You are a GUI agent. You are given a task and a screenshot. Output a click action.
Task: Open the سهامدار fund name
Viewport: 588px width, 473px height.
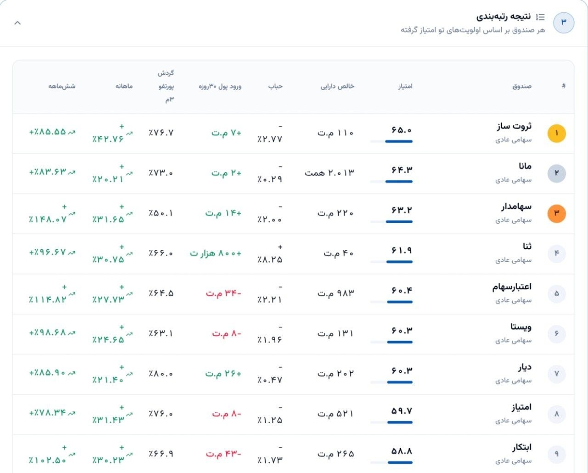click(x=516, y=207)
